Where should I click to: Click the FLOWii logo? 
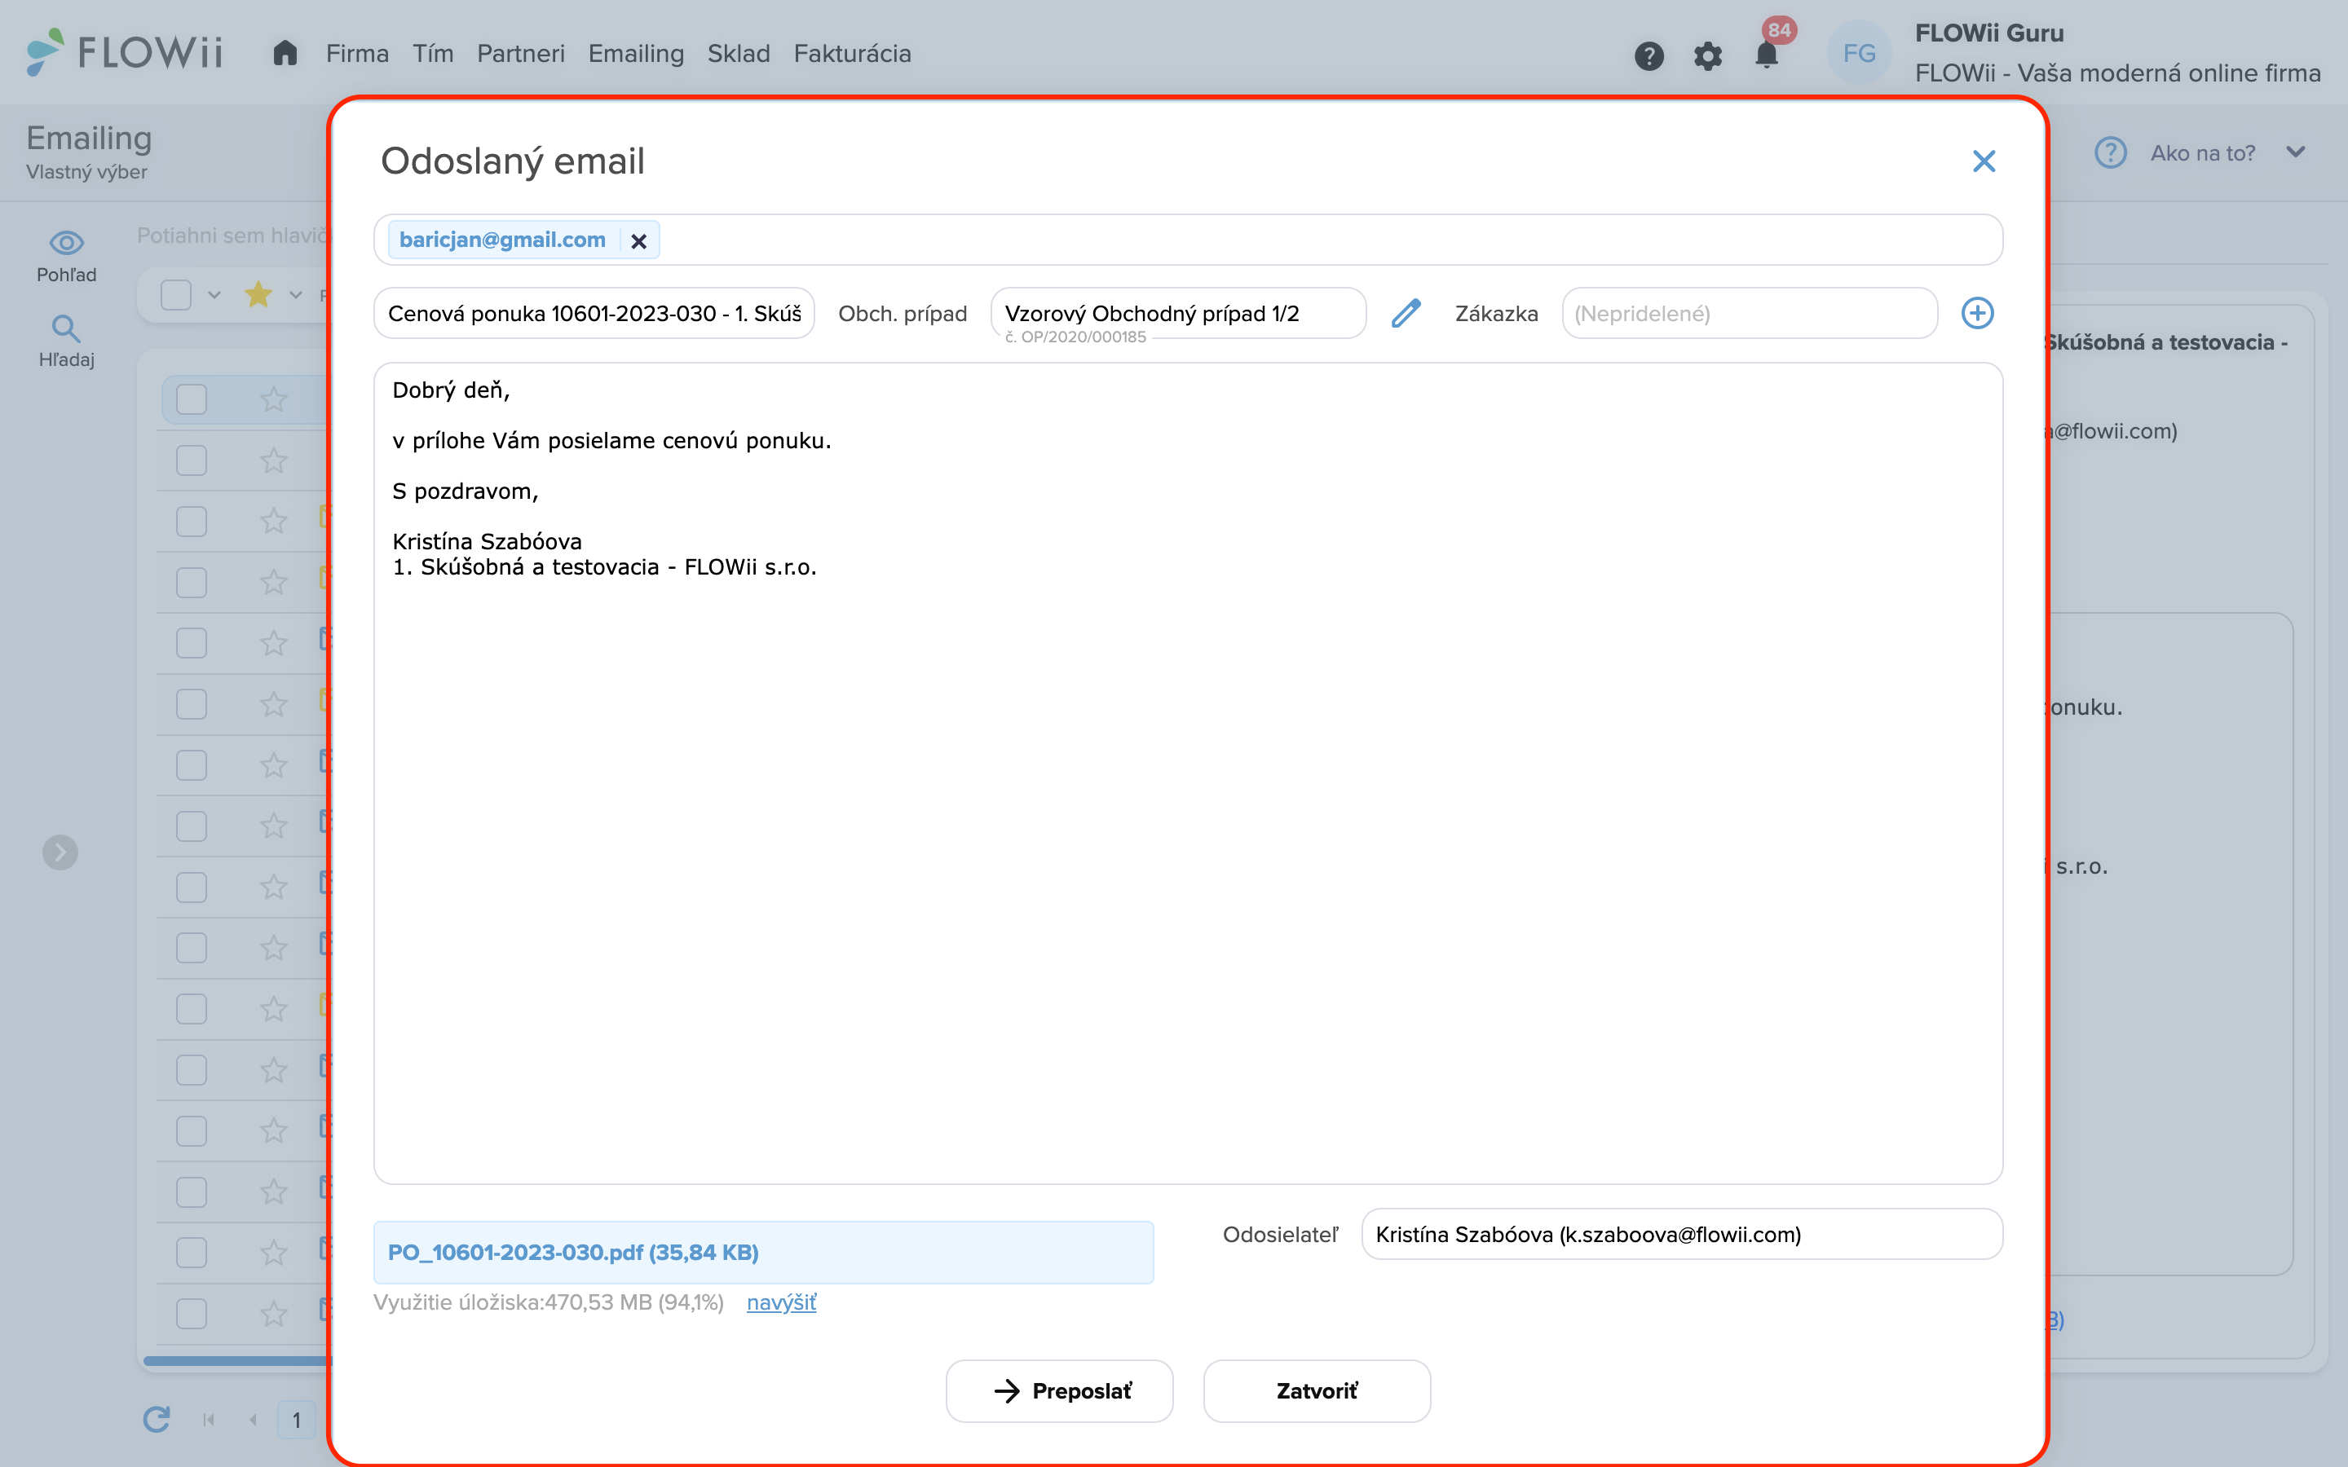tap(124, 51)
